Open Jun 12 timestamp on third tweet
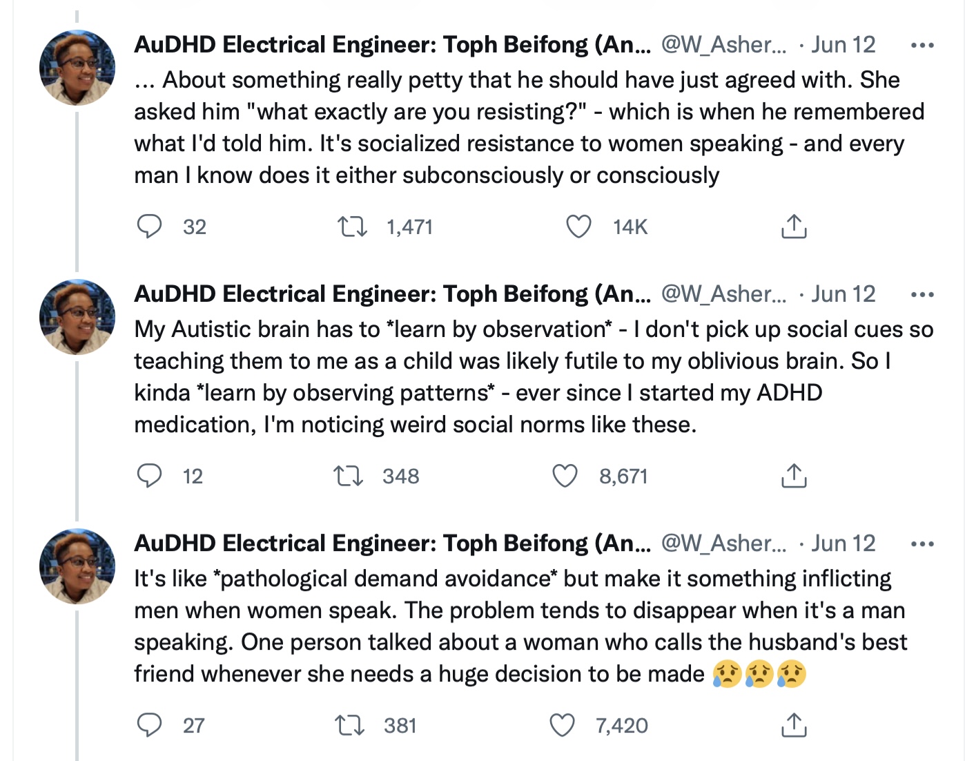The width and height of the screenshot is (965, 761). click(x=843, y=543)
